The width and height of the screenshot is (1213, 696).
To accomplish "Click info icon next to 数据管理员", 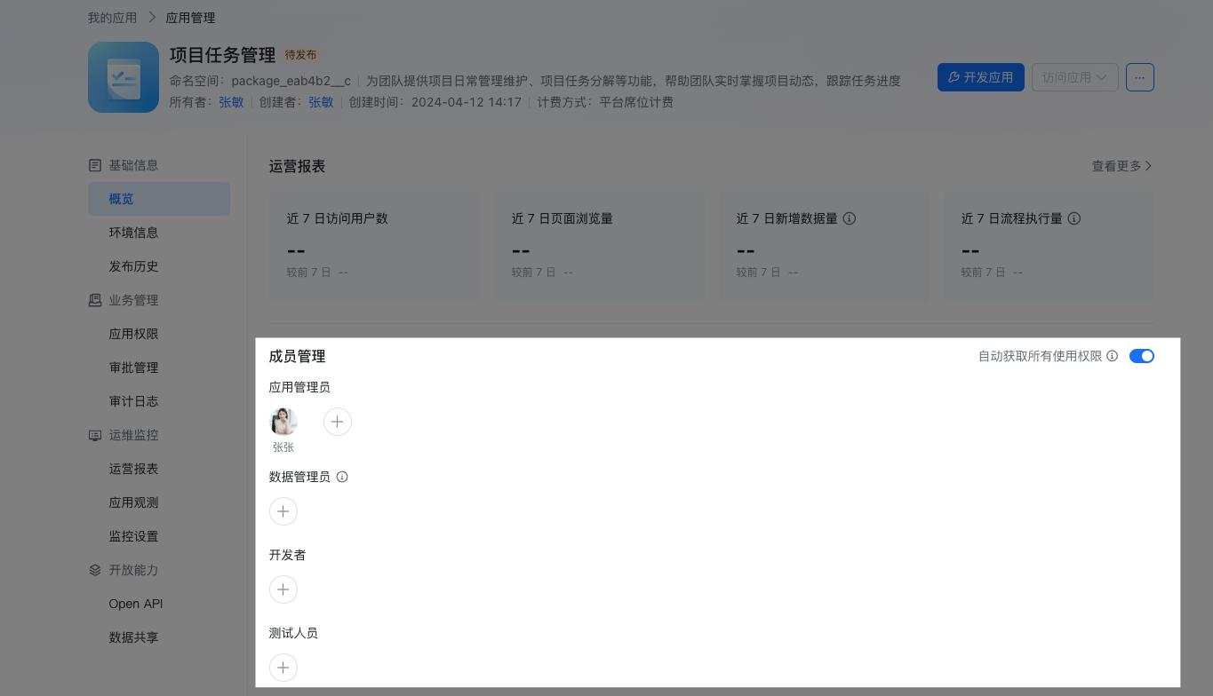I will (x=342, y=477).
